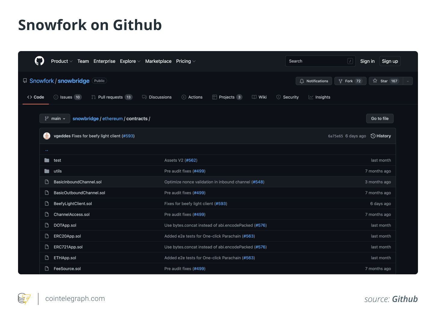Click the Cointelegraph logo icon

tap(24, 299)
